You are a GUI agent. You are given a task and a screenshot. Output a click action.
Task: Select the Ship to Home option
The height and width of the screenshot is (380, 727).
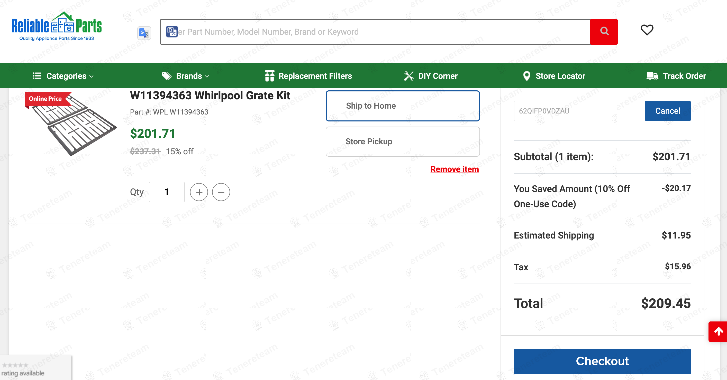click(403, 106)
